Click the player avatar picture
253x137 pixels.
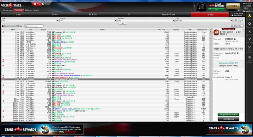coord(201,7)
